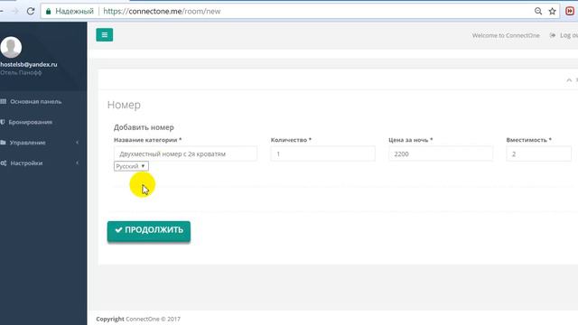Image resolution: width=578 pixels, height=325 pixels.
Task: Click the user avatar picture
Action: [11, 47]
